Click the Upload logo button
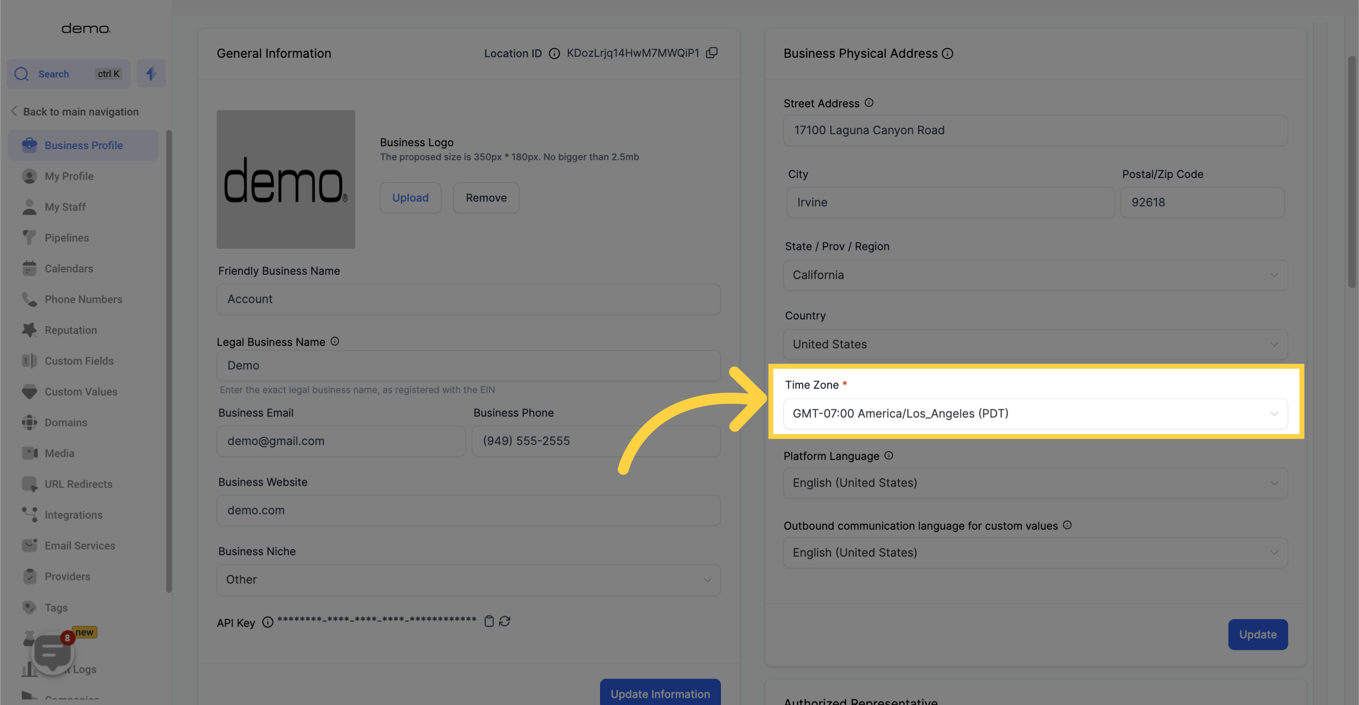 pyautogui.click(x=410, y=197)
